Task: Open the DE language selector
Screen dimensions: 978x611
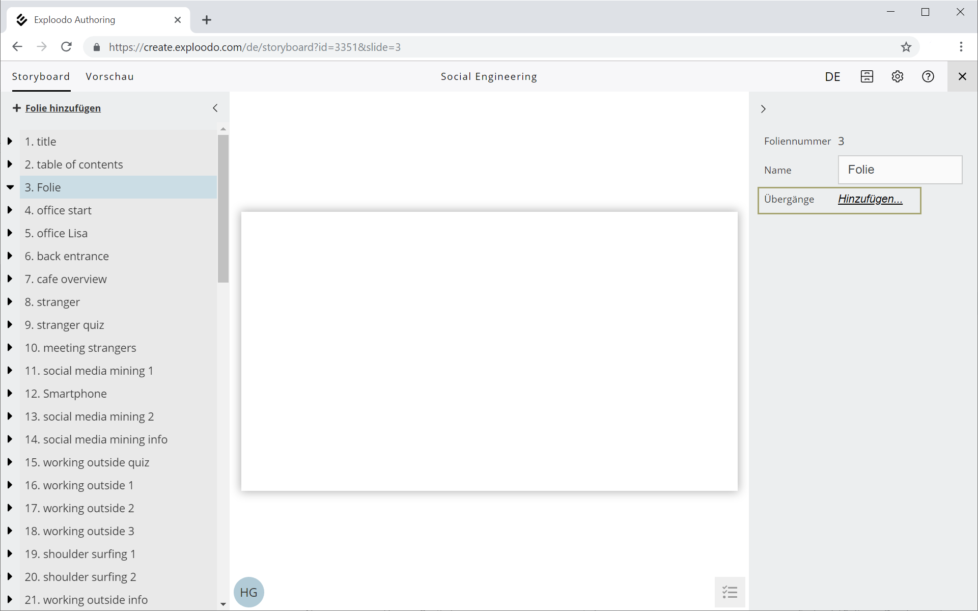Action: [x=832, y=76]
